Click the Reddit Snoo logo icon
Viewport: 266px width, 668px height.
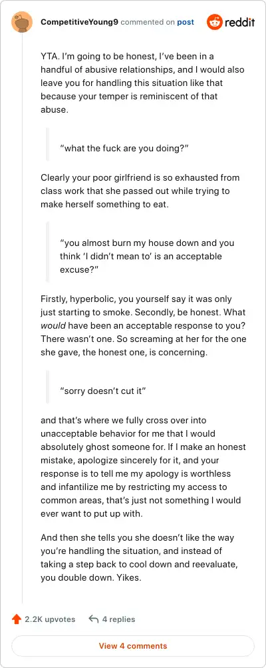[x=215, y=22]
